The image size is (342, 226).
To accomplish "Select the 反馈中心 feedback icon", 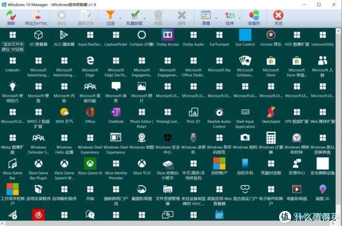I will (297, 163).
